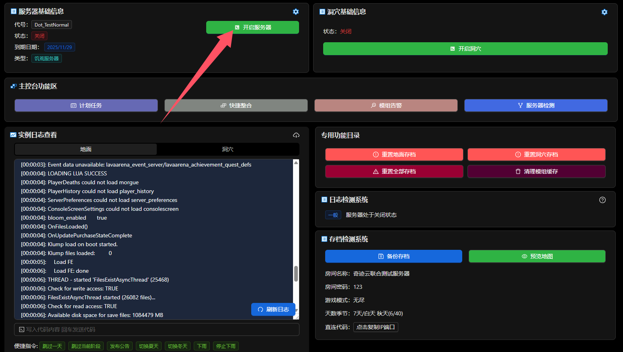
Task: Click the cloud download icon in log viewer
Action: (296, 135)
